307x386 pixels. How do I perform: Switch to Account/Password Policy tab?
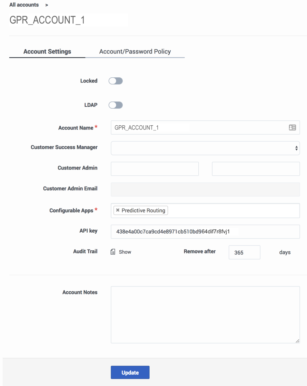coord(135,52)
